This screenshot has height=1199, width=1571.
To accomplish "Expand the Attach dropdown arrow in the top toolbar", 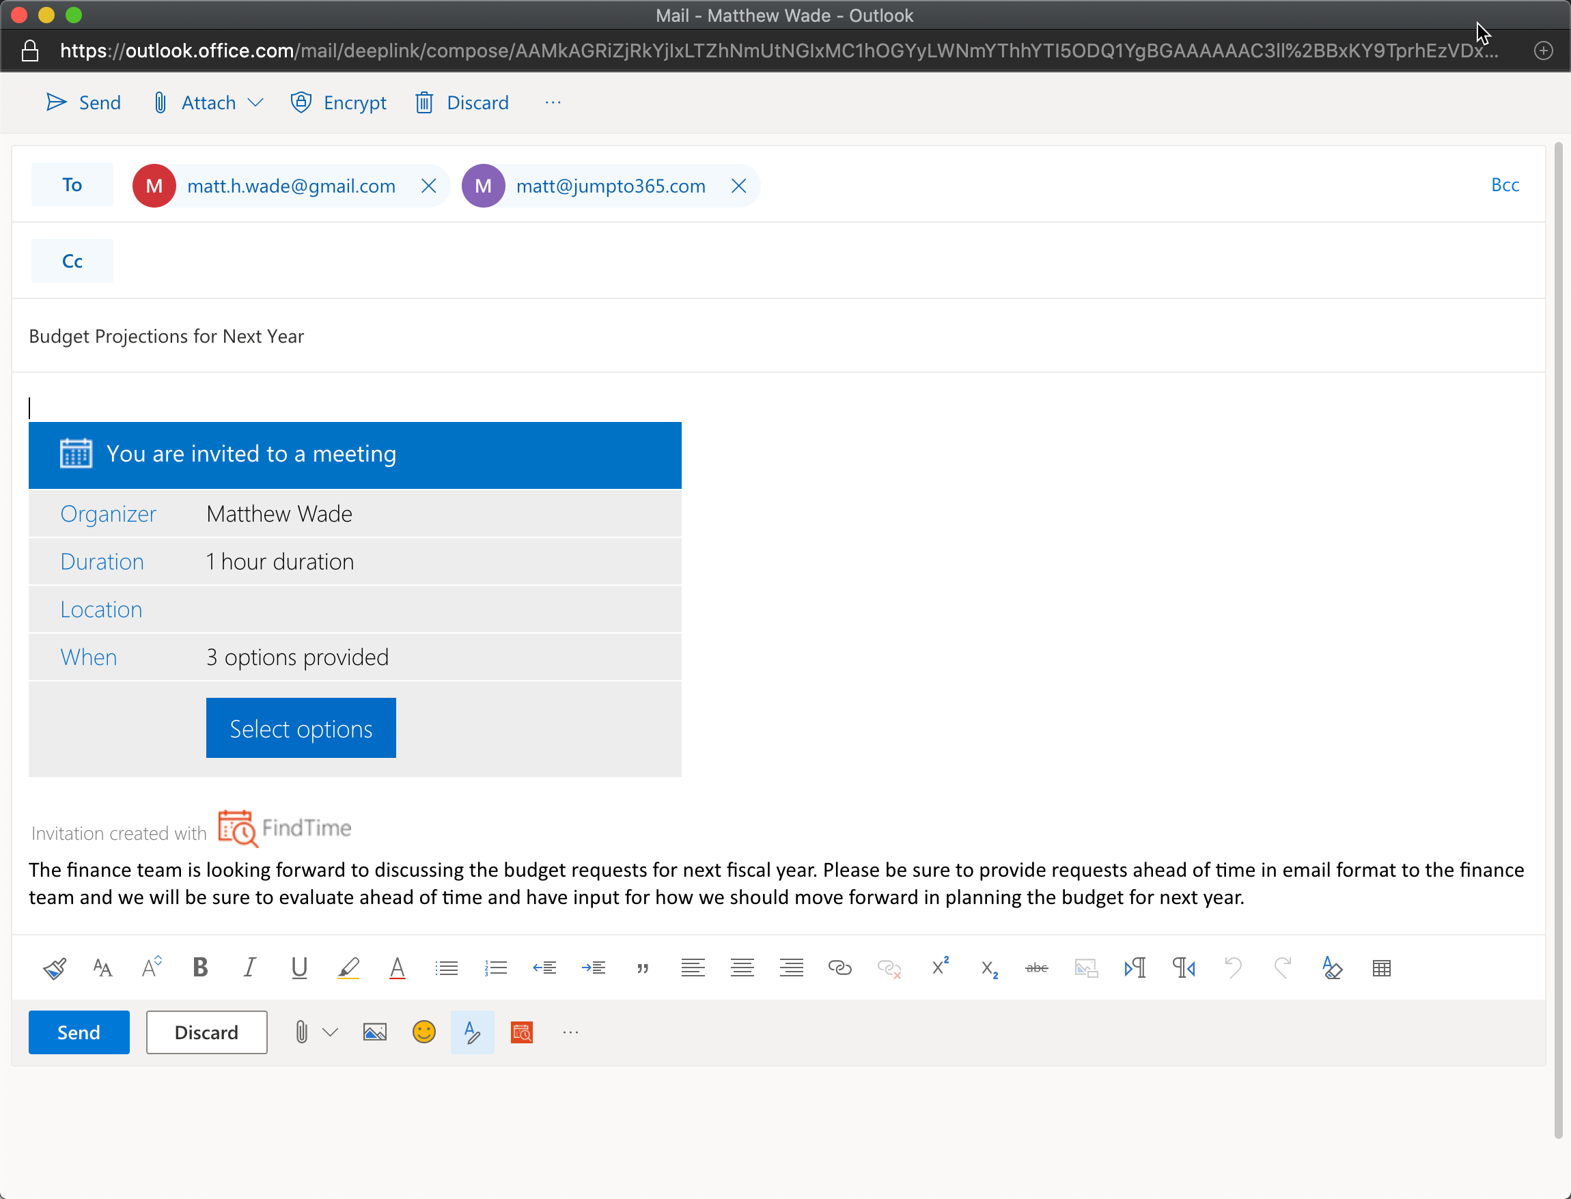I will click(x=255, y=103).
